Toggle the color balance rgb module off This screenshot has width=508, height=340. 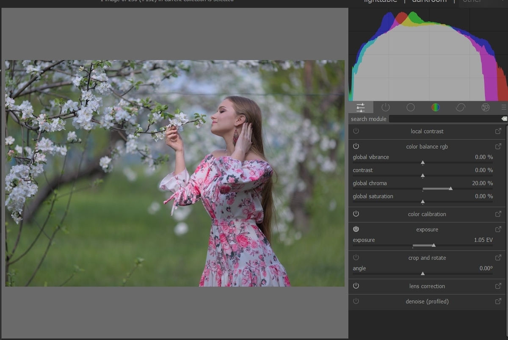pos(356,146)
